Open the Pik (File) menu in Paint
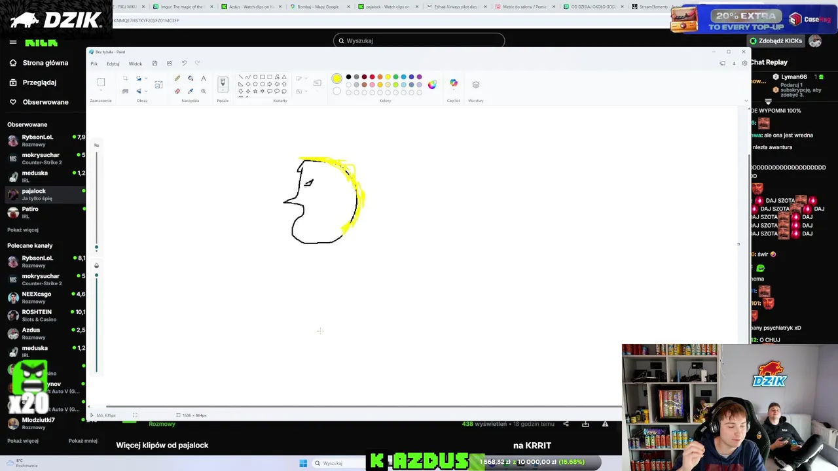 [x=94, y=63]
